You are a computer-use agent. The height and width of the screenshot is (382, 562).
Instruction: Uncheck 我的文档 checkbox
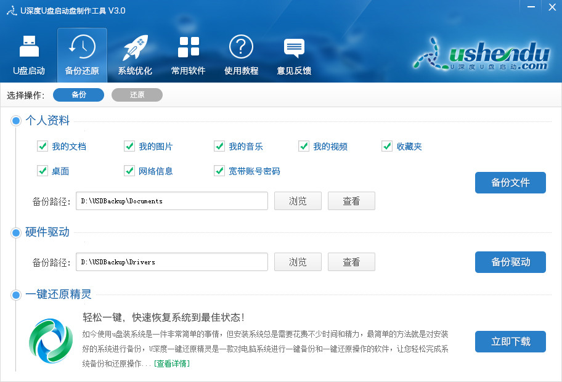pos(43,146)
